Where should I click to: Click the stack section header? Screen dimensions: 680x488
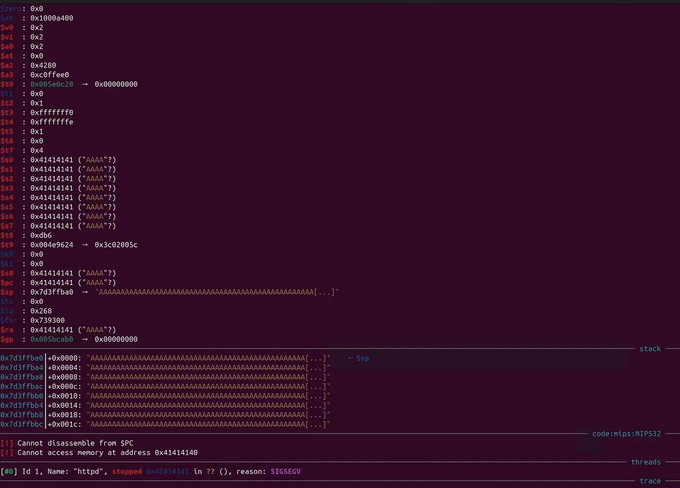coord(650,349)
